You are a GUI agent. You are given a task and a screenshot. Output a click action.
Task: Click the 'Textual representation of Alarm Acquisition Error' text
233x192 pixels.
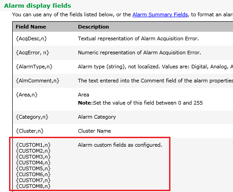click(x=138, y=38)
